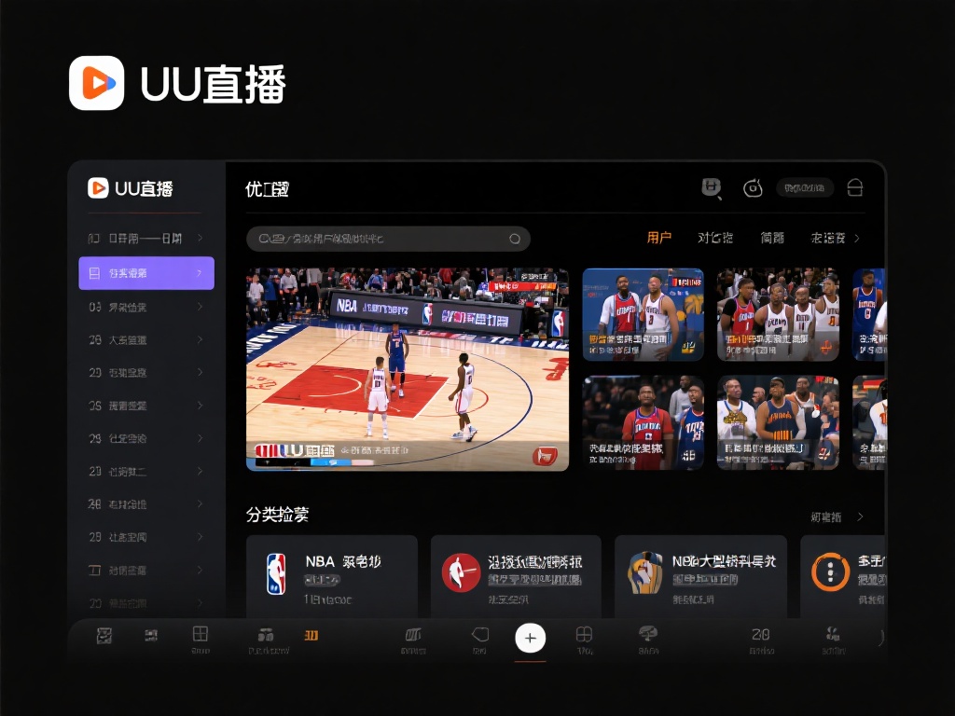This screenshot has height=716, width=955.
Task: Open the message bubble icon in the header
Action: coord(712,188)
